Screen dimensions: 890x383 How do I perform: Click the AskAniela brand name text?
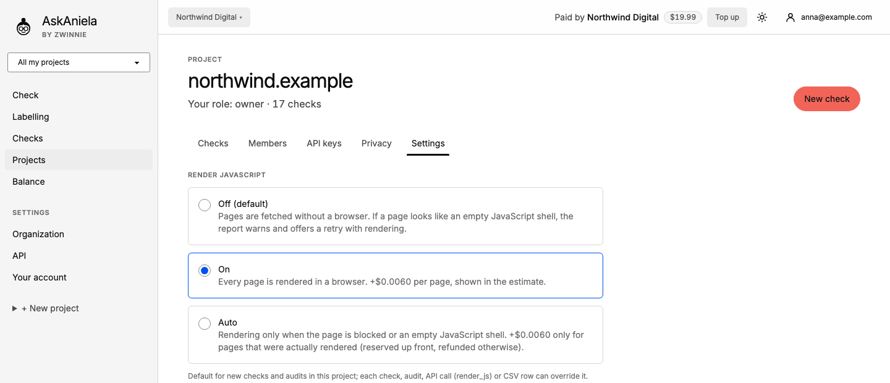[x=69, y=21]
